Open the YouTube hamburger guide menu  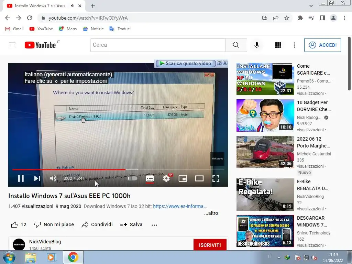(12, 45)
